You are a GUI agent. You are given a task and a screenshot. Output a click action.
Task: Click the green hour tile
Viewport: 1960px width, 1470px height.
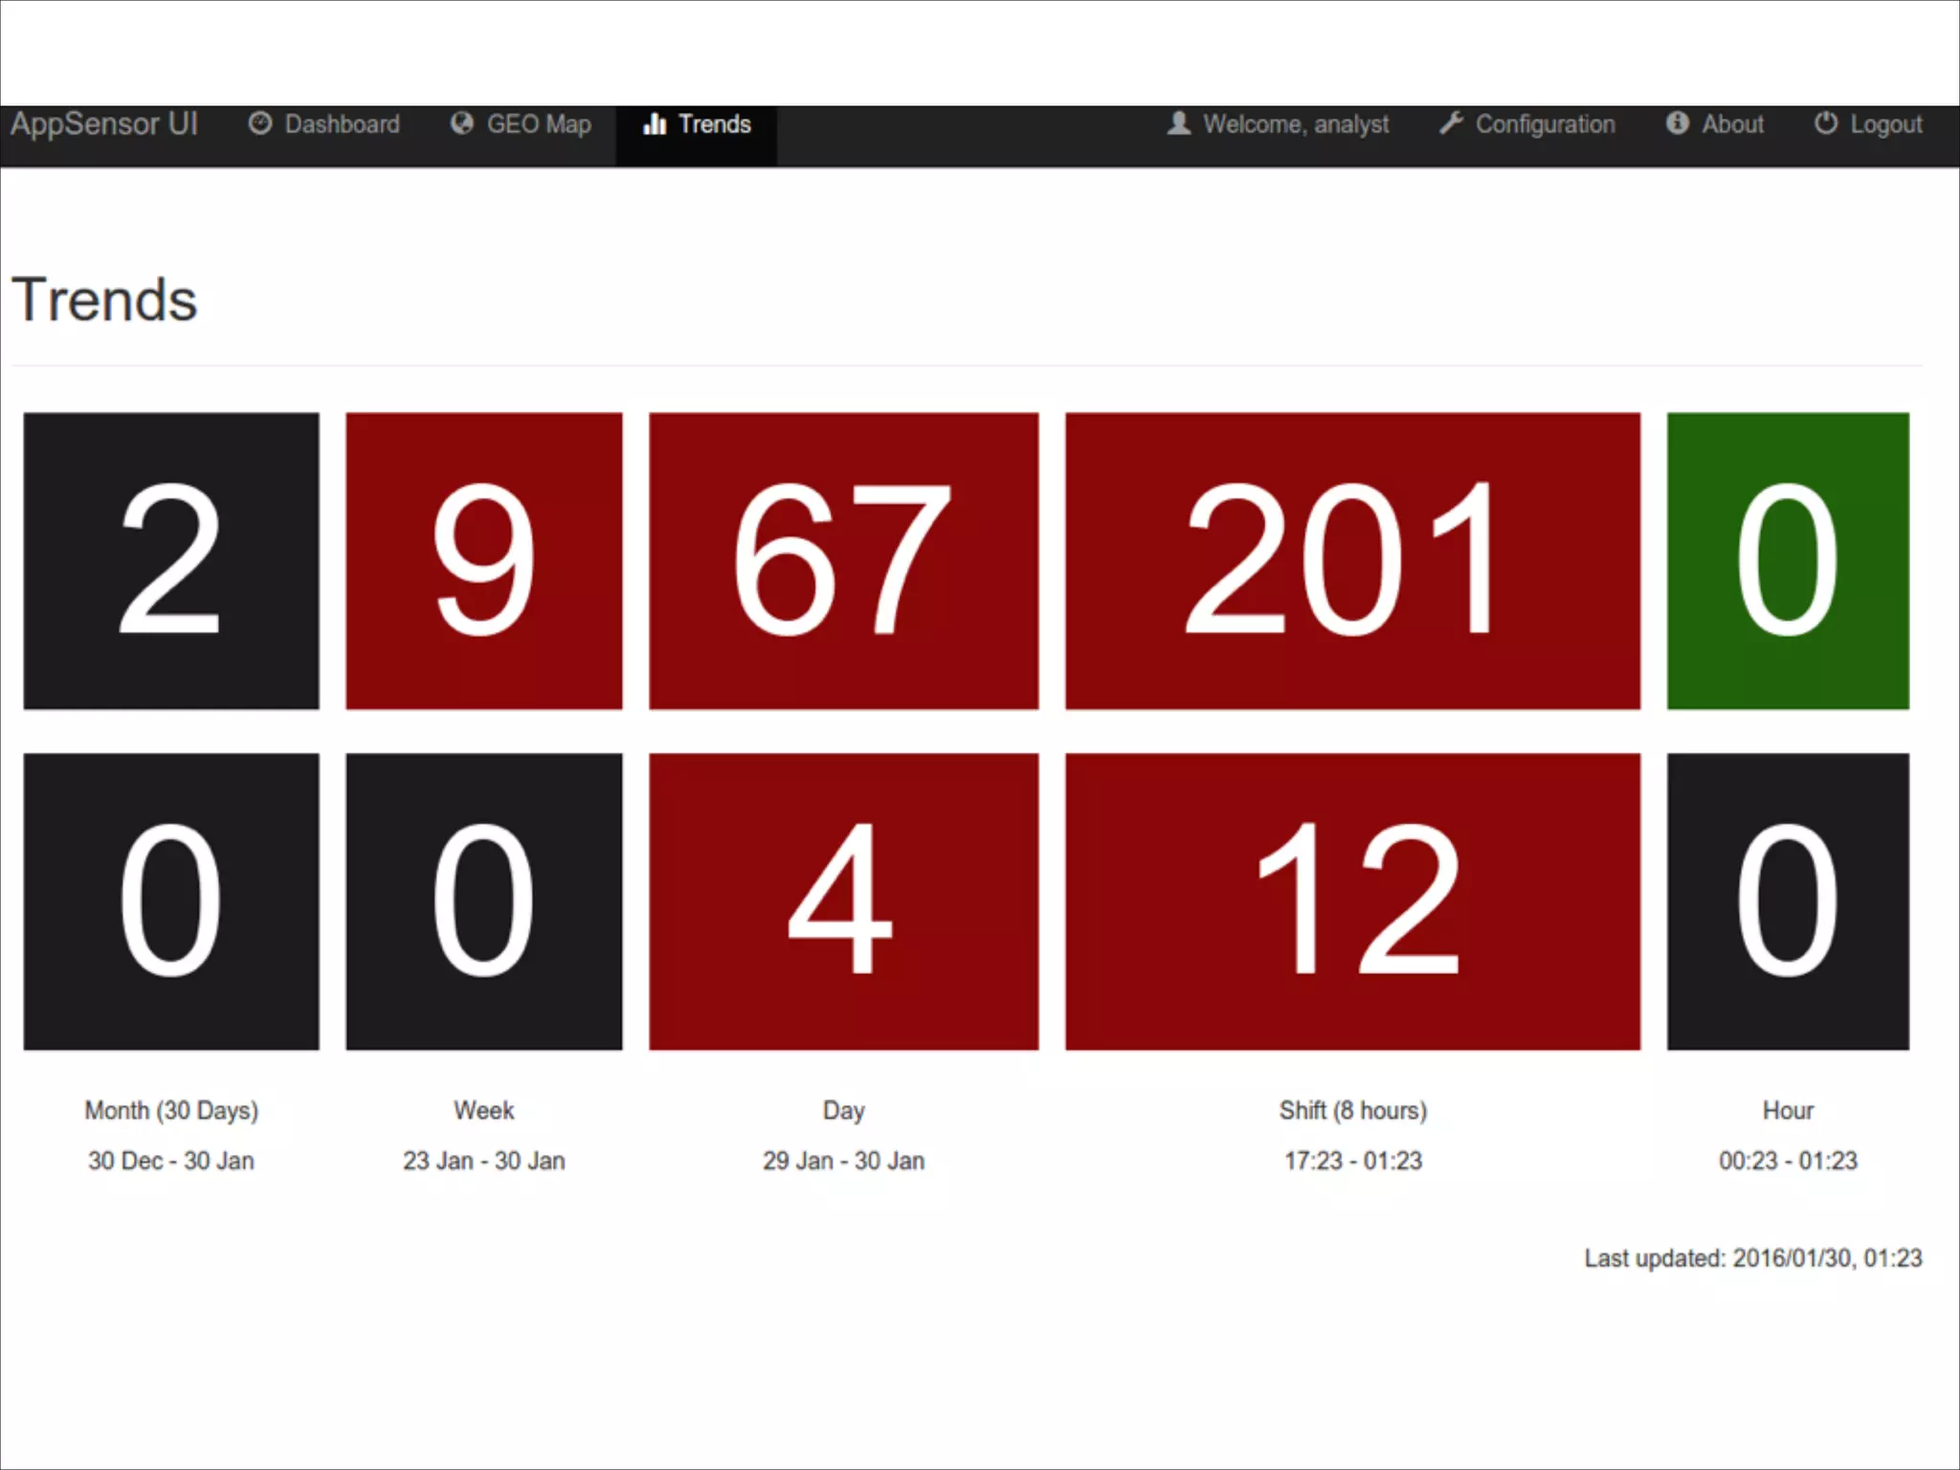[x=1788, y=561]
